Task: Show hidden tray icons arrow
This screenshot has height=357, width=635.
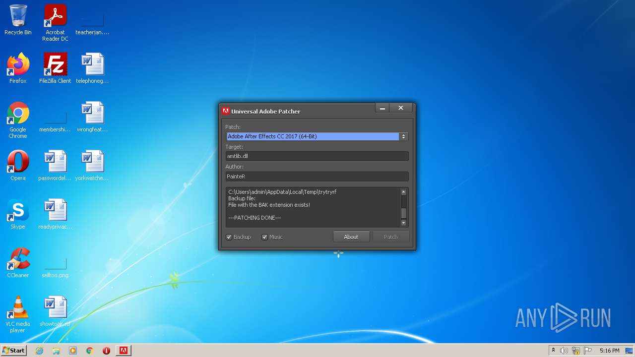Action: click(x=553, y=351)
